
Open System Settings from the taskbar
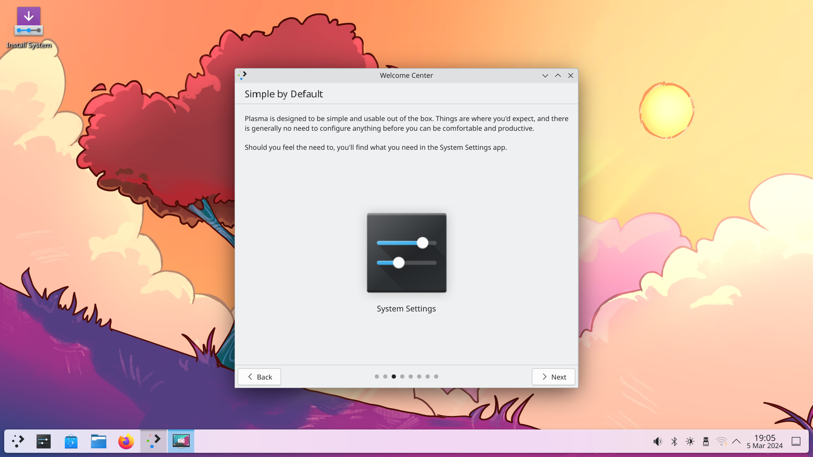point(44,441)
